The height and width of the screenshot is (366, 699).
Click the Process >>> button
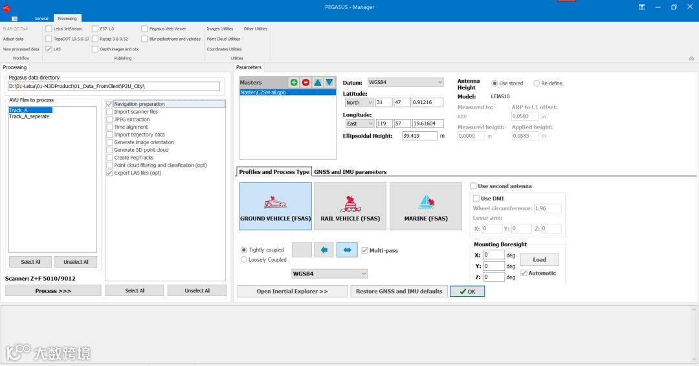point(53,291)
